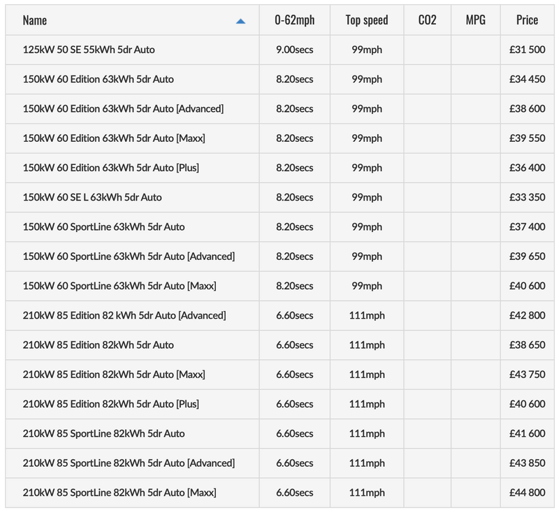Image resolution: width=559 pixels, height=513 pixels.
Task: Click the 9.00secs acceleration cell
Action: coord(295,50)
